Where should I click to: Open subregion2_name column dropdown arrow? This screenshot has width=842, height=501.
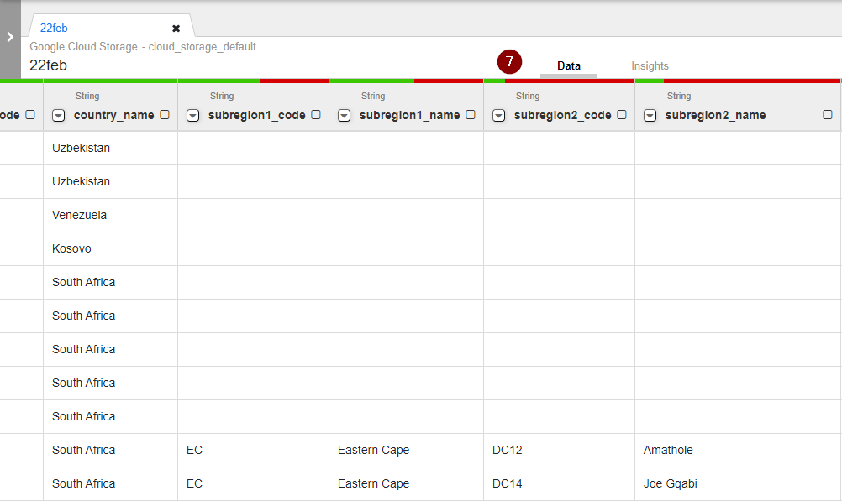[650, 116]
